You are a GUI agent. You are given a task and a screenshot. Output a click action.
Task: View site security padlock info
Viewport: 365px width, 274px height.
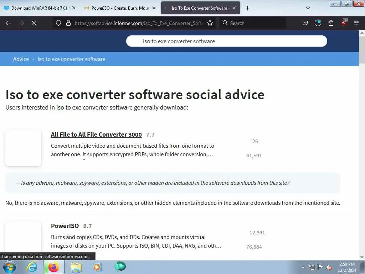pyautogui.click(x=68, y=23)
